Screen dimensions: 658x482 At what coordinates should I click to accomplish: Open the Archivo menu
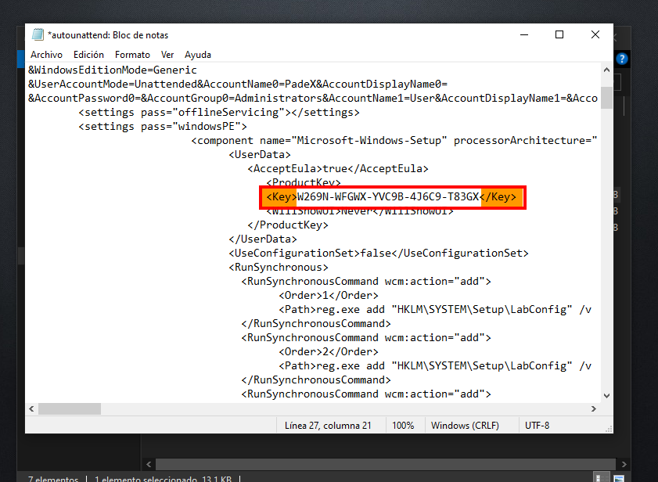tap(46, 55)
